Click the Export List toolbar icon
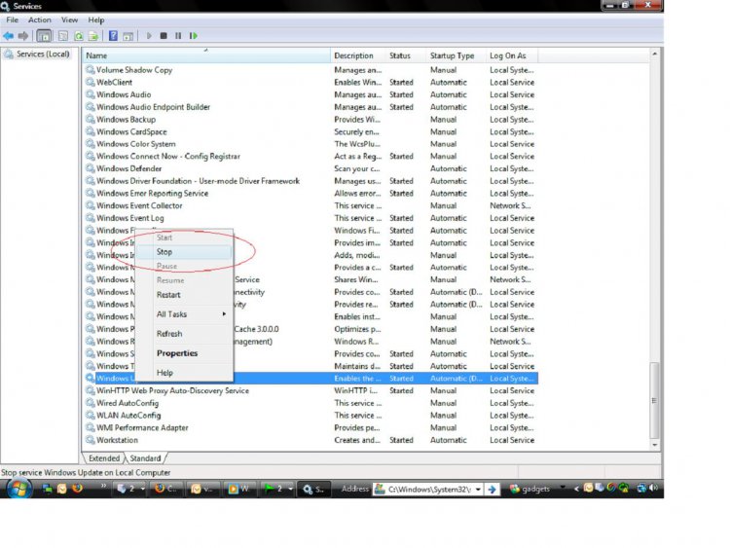This screenshot has width=730, height=548. (x=92, y=36)
